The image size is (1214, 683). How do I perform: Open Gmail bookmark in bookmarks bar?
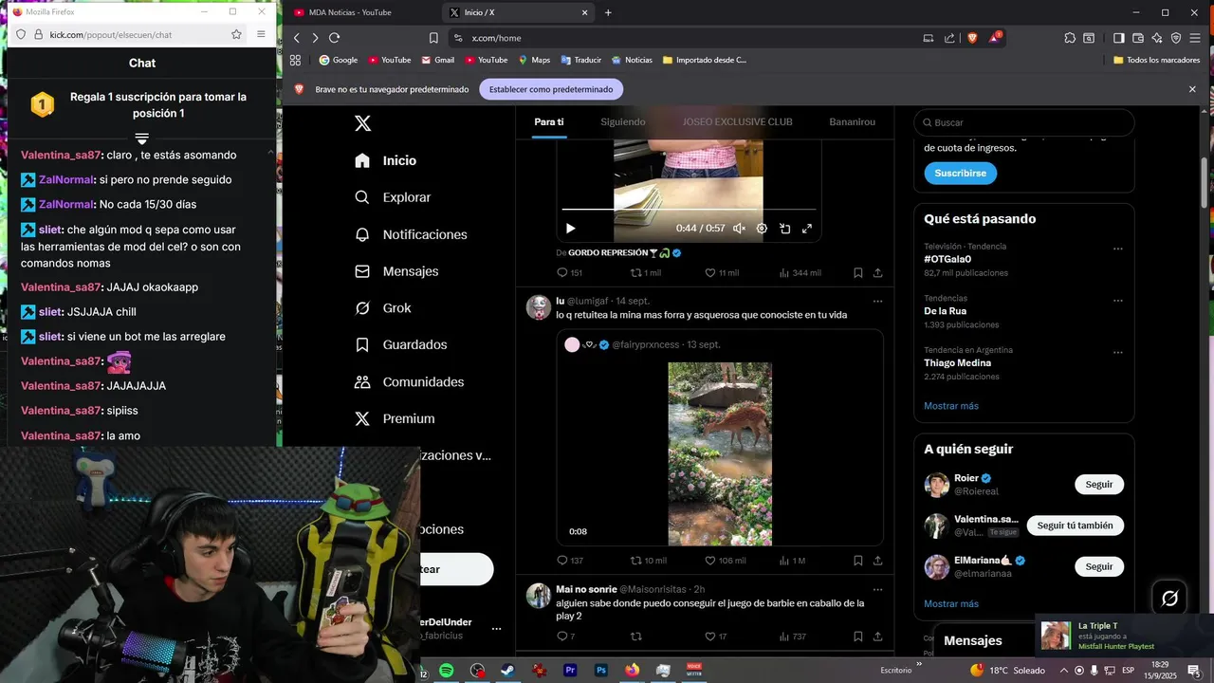[437, 60]
